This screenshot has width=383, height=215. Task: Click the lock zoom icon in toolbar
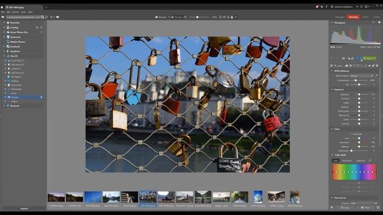coord(232,17)
